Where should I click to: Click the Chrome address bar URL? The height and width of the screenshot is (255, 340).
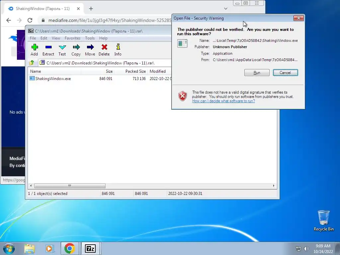click(110, 20)
